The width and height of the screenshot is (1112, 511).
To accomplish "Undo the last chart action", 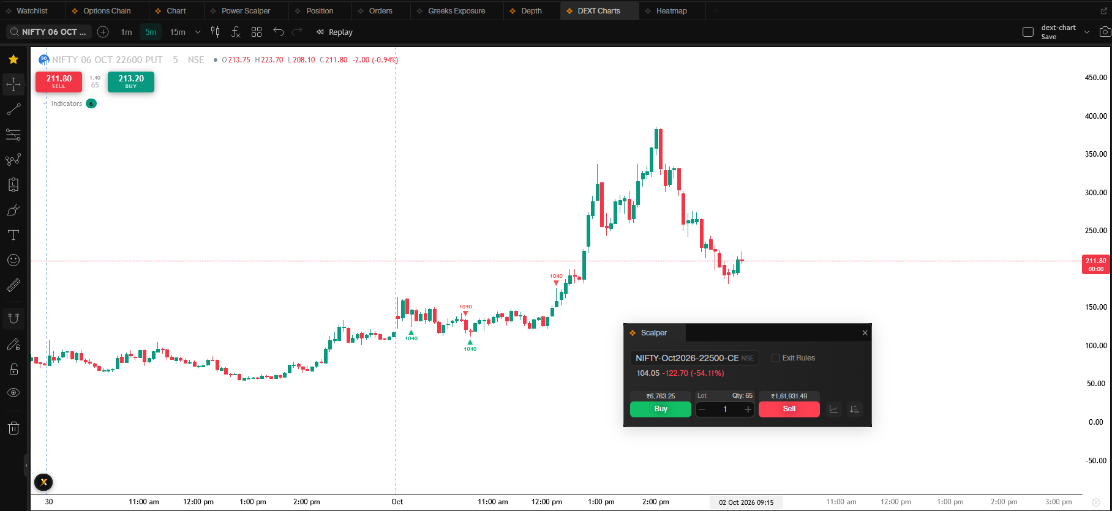I will coord(279,32).
